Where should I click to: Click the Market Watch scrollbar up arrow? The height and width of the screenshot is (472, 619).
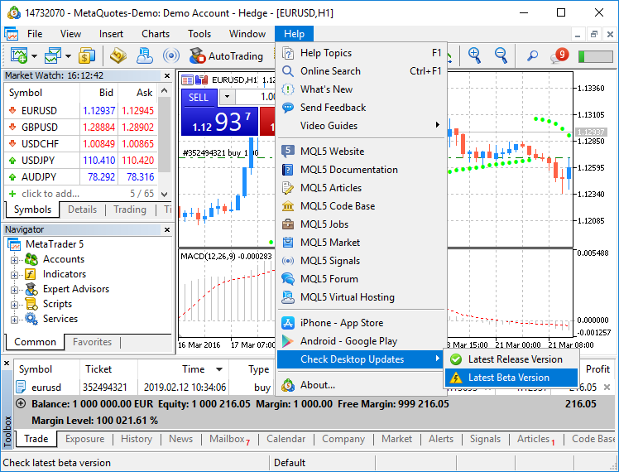click(165, 90)
